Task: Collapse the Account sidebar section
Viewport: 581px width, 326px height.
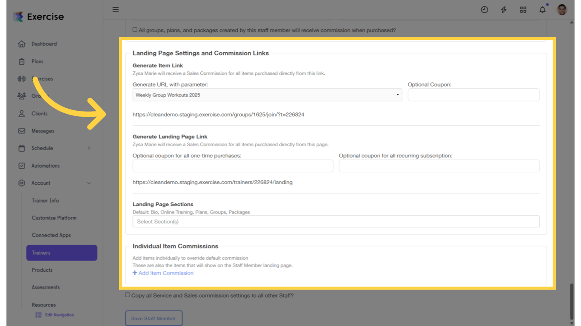Action: [89, 183]
